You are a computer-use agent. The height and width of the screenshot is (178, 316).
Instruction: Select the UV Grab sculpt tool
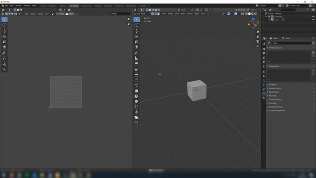(x=4, y=59)
